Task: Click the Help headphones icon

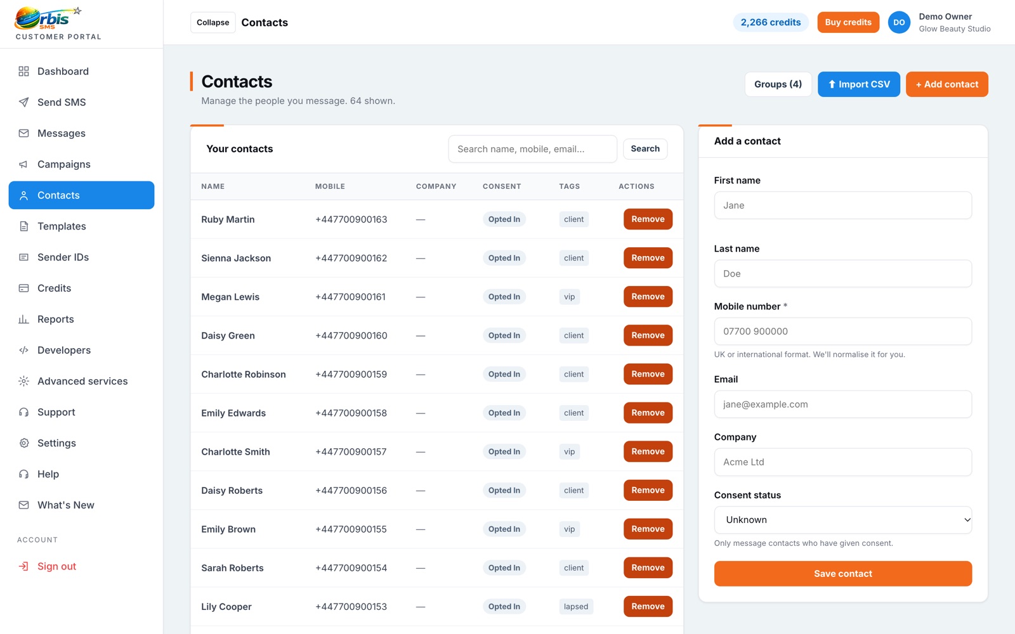Action: tap(23, 474)
